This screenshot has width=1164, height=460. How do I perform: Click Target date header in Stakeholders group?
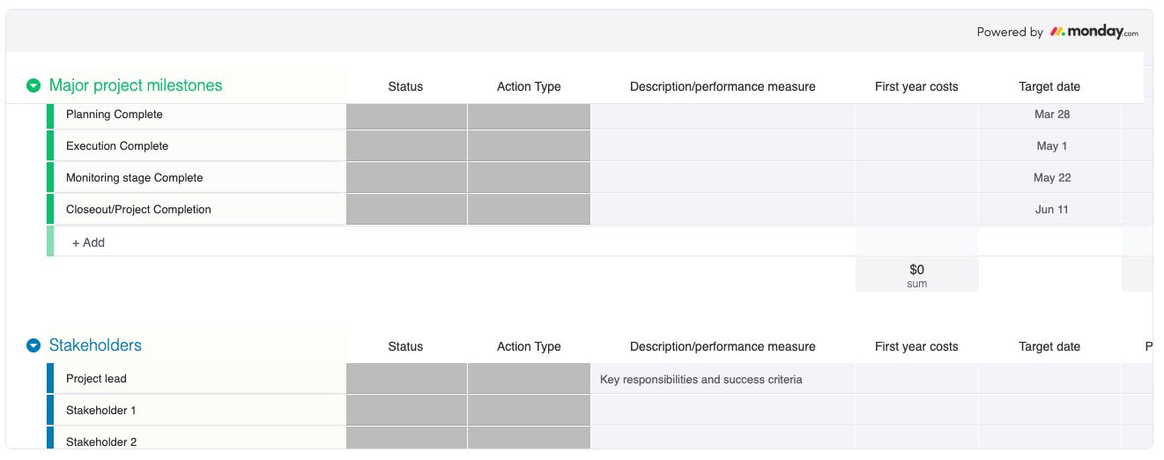pyautogui.click(x=1049, y=346)
